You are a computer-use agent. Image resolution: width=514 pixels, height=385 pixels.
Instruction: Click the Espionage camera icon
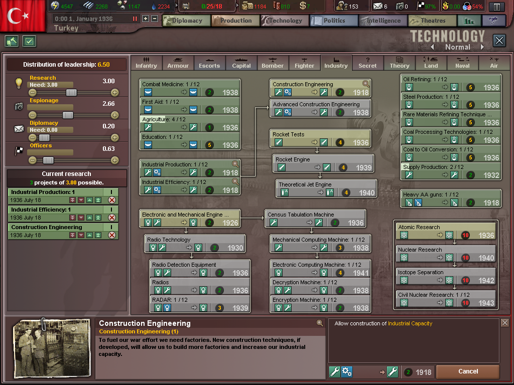click(x=18, y=106)
